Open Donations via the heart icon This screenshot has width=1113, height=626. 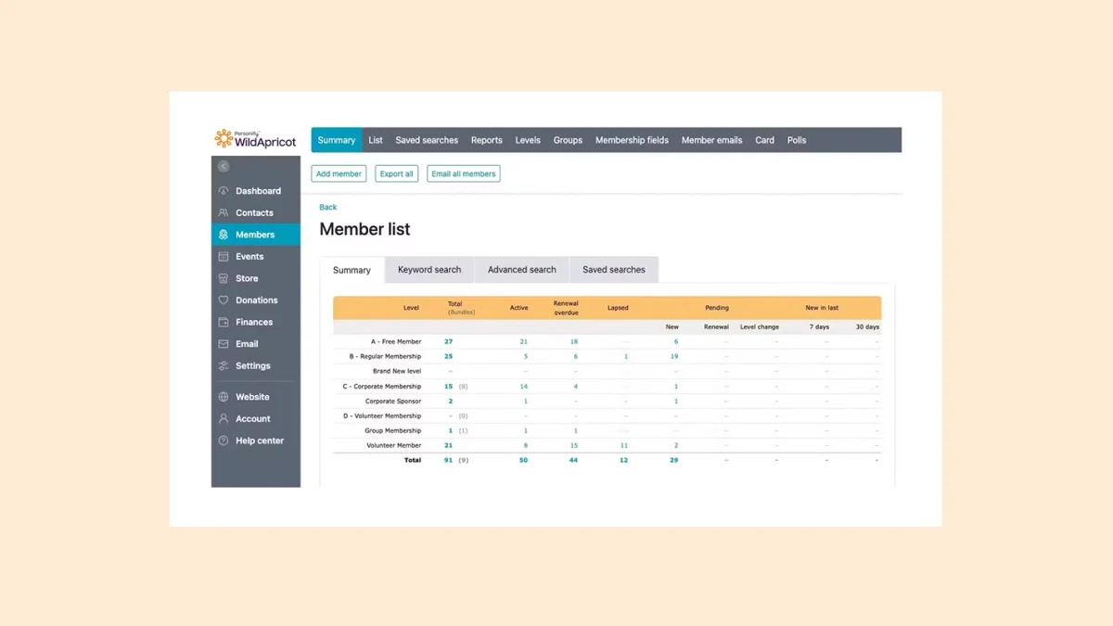(x=224, y=300)
